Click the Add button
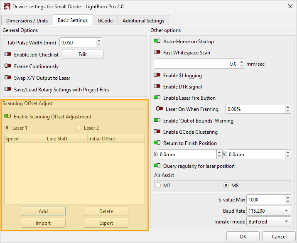Viewport: 297px width, 243px height. pos(43,211)
